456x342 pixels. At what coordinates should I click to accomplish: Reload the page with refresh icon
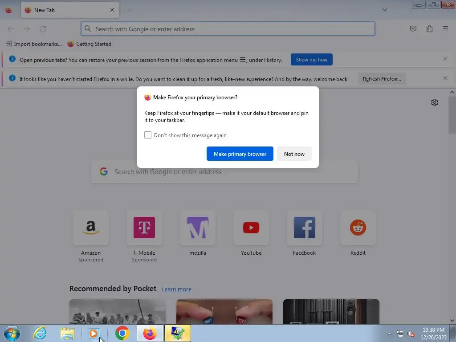point(43,29)
